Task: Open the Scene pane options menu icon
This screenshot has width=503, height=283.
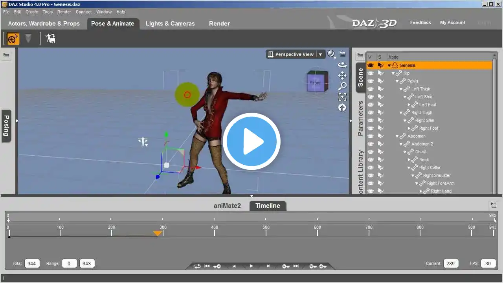Action: [x=360, y=56]
